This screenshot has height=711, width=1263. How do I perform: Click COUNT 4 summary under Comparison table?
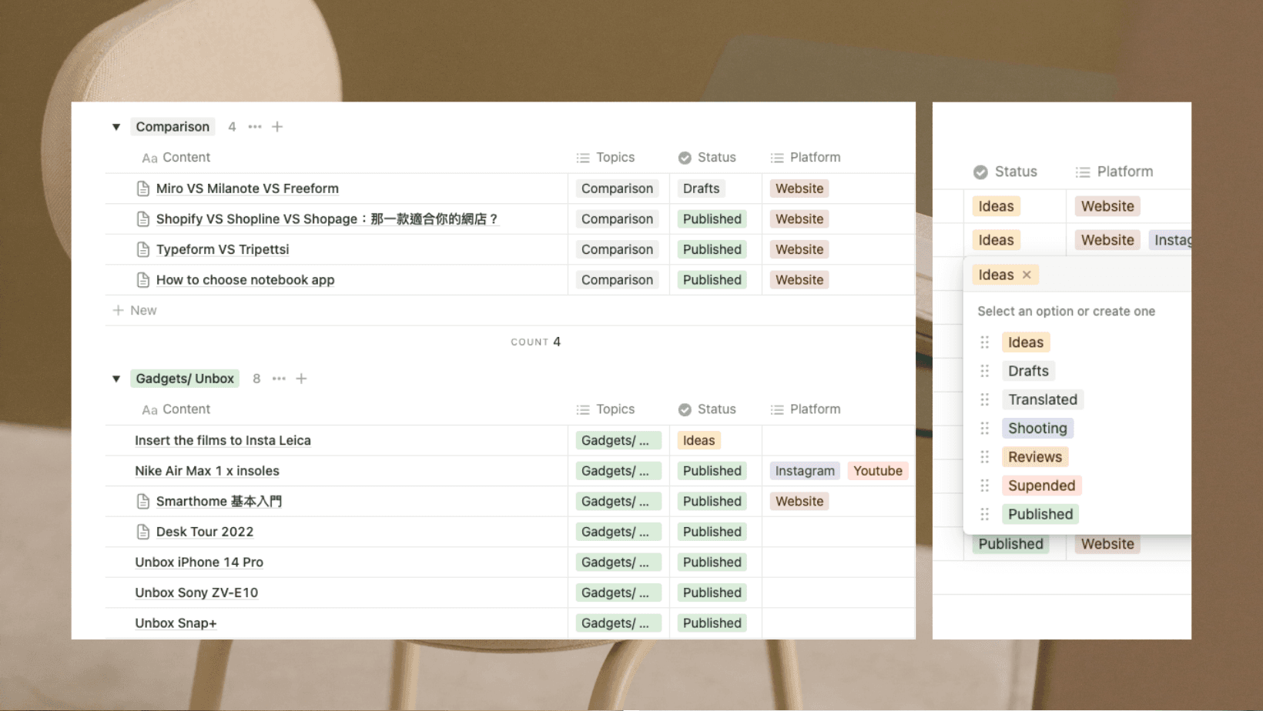(536, 342)
